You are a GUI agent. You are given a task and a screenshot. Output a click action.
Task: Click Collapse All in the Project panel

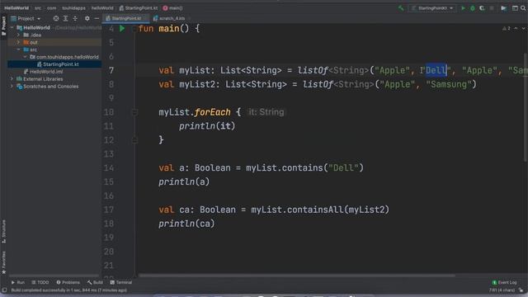click(x=75, y=18)
